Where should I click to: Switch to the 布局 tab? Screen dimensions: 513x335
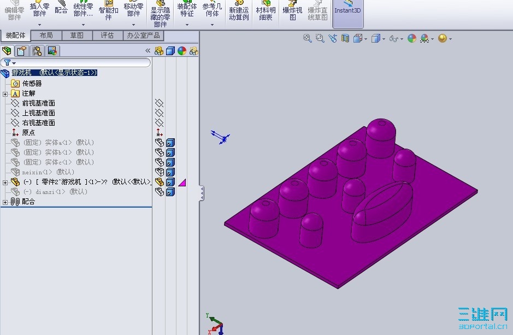pyautogui.click(x=46, y=35)
